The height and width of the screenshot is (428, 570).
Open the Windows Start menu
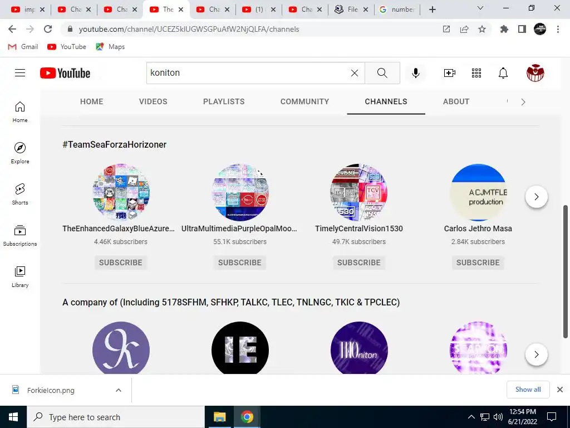13,417
